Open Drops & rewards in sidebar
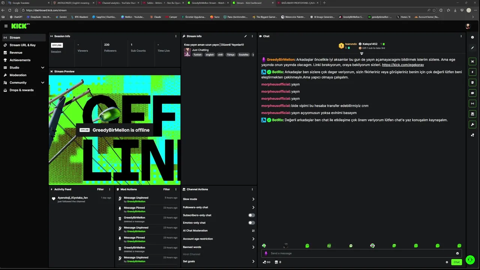Viewport: 480px width, 270px height. [x=24, y=90]
